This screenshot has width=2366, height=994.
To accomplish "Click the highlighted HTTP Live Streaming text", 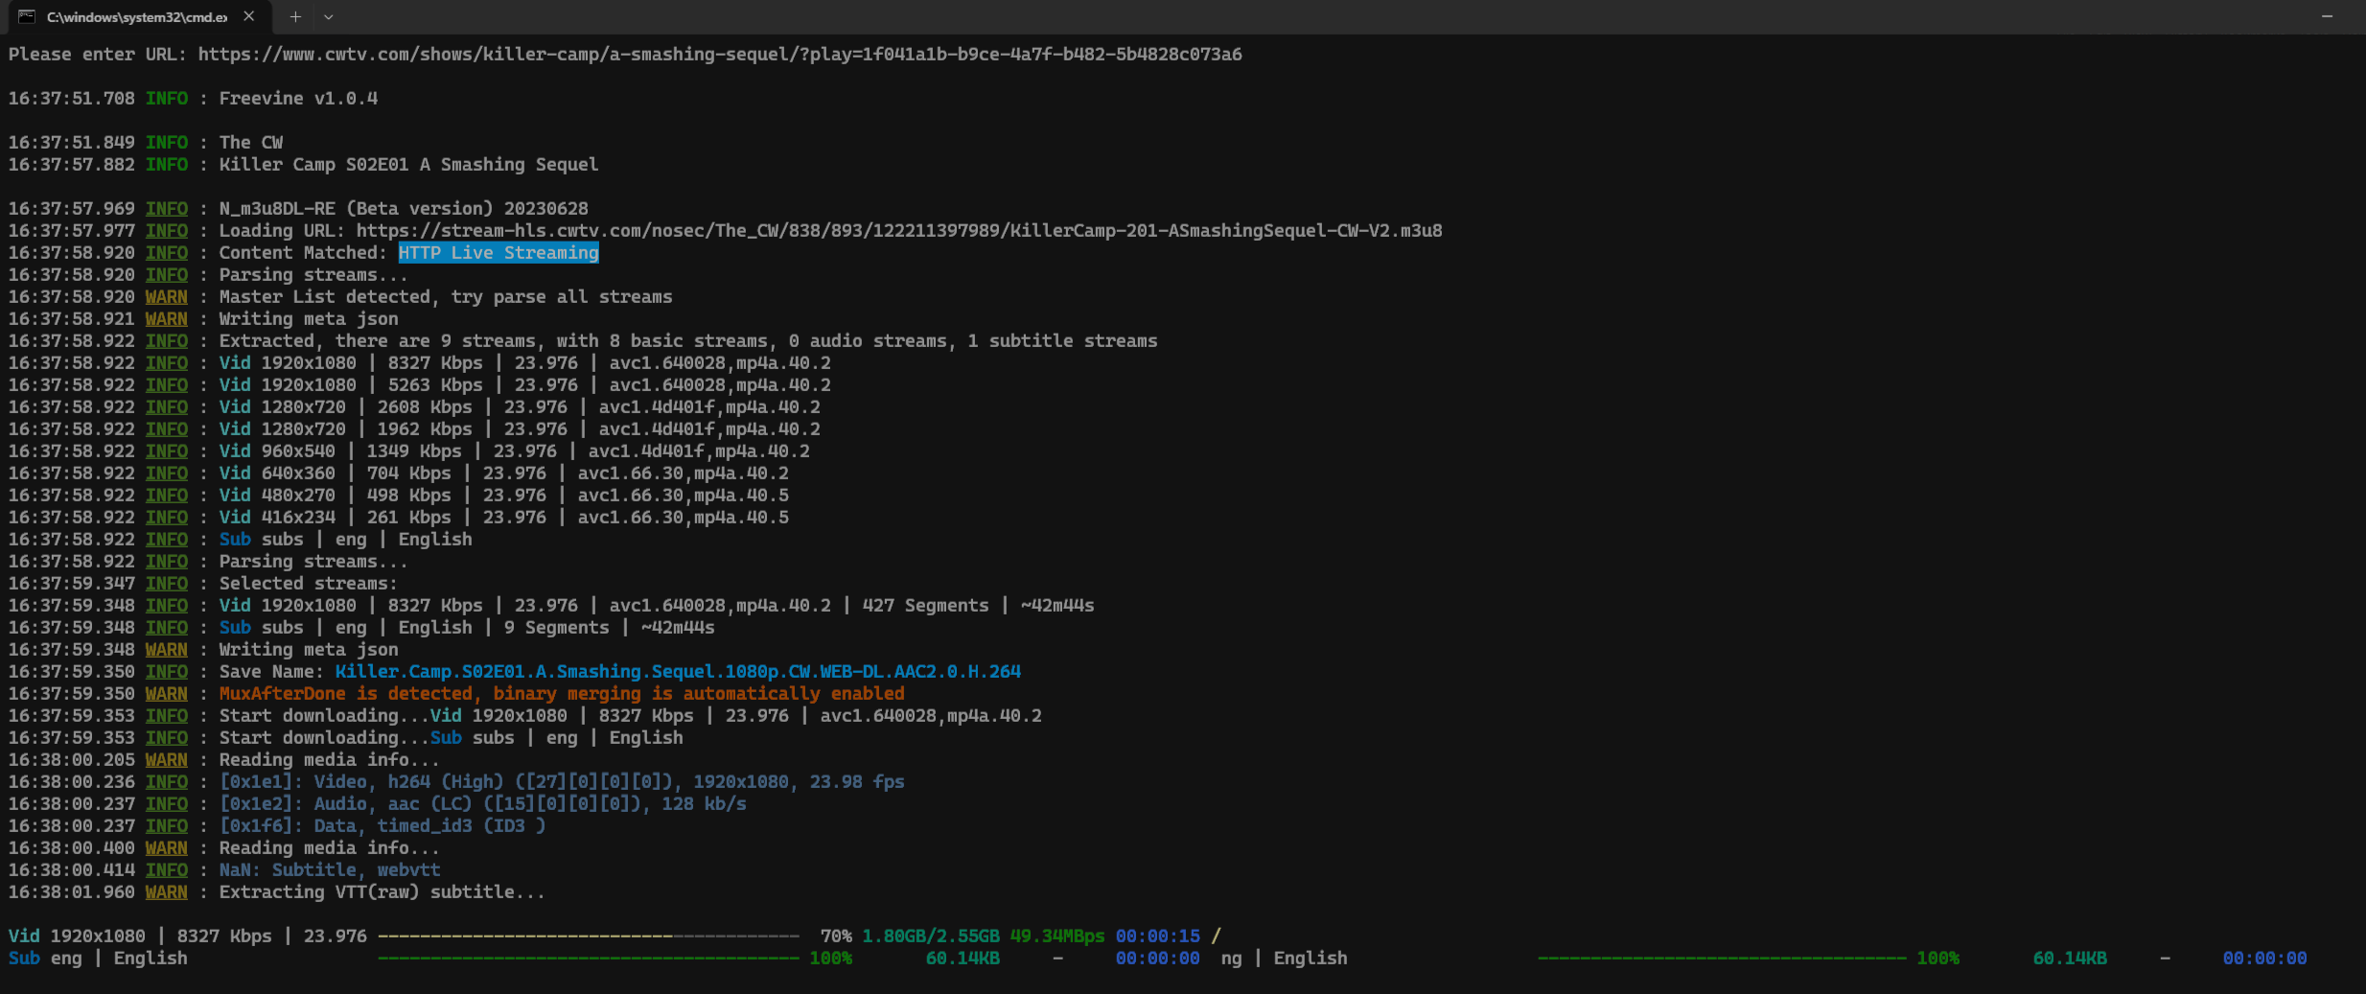I will click(499, 253).
